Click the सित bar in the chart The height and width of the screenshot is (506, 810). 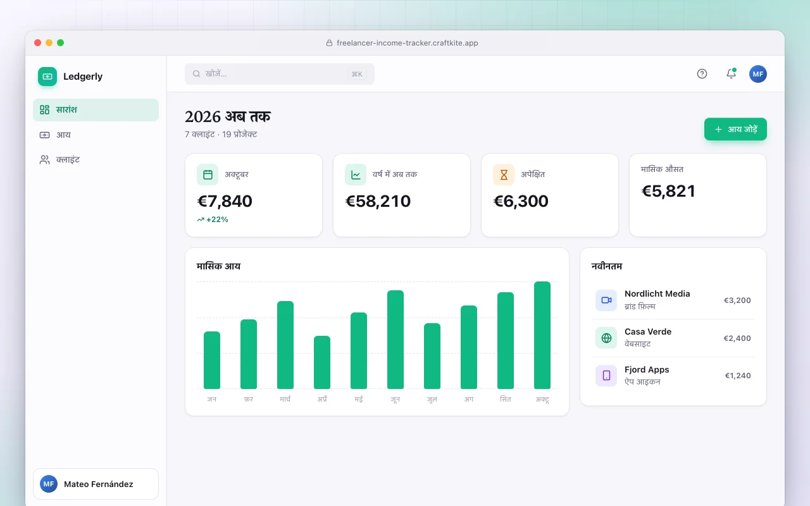pos(506,340)
